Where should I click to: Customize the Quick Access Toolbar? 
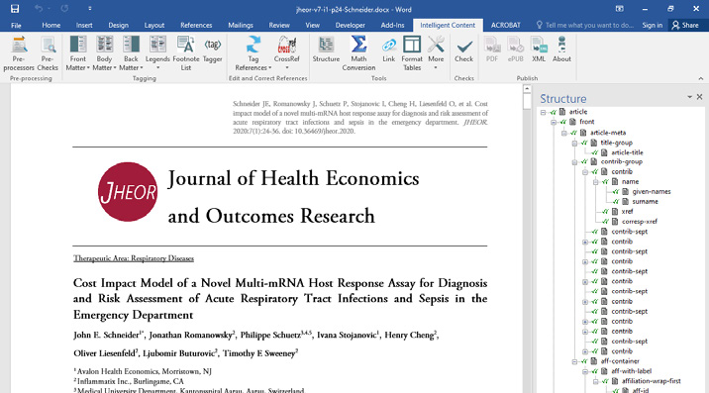[x=89, y=9]
